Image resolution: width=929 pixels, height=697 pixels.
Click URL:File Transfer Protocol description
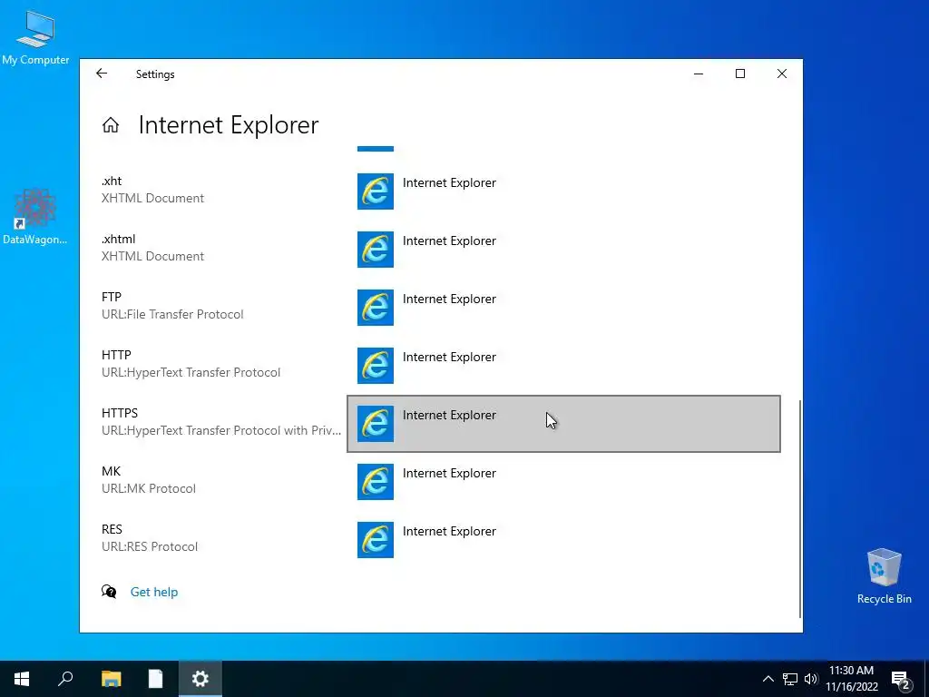coord(172,314)
